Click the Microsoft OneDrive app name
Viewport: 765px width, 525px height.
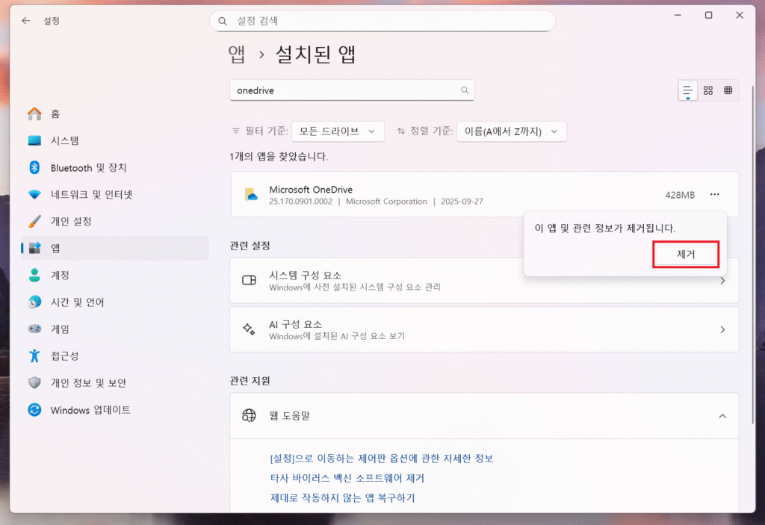[x=311, y=189]
